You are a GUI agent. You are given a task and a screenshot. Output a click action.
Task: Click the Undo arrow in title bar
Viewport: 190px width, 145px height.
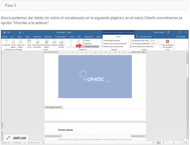(x=9, y=32)
